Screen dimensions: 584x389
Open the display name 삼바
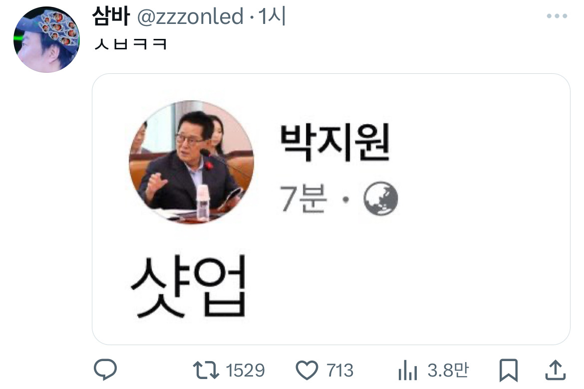(111, 16)
